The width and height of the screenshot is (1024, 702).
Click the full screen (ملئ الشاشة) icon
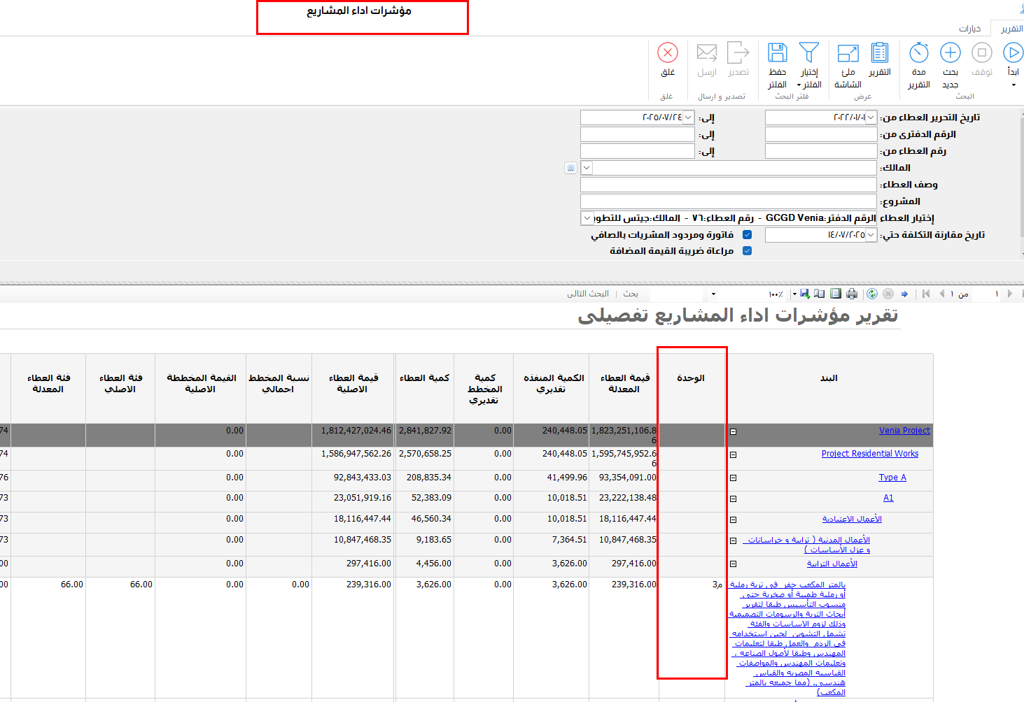coord(848,53)
